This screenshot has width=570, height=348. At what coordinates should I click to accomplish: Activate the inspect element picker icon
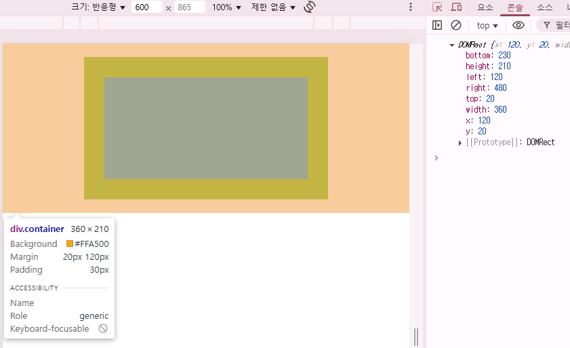point(437,7)
